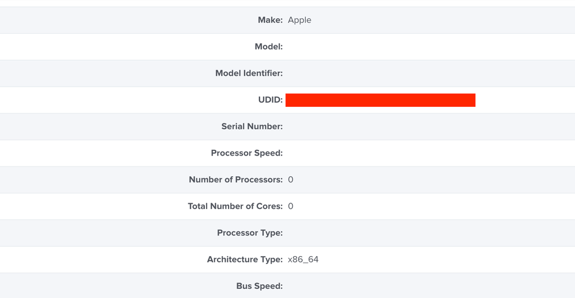Click the UDID label
The image size is (575, 298).
pos(271,100)
